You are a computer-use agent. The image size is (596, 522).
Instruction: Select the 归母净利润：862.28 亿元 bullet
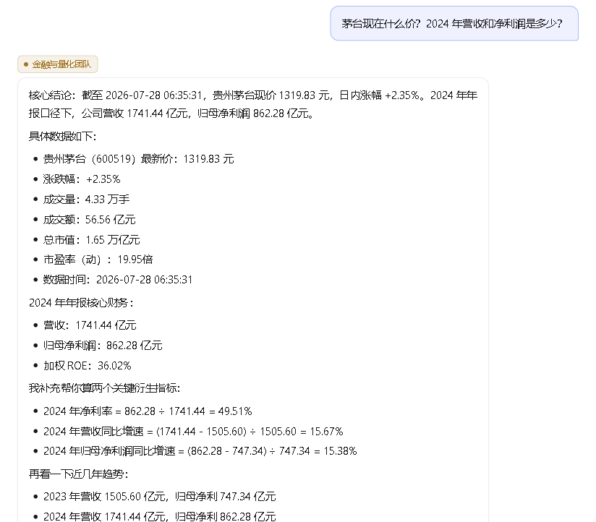[x=103, y=346]
